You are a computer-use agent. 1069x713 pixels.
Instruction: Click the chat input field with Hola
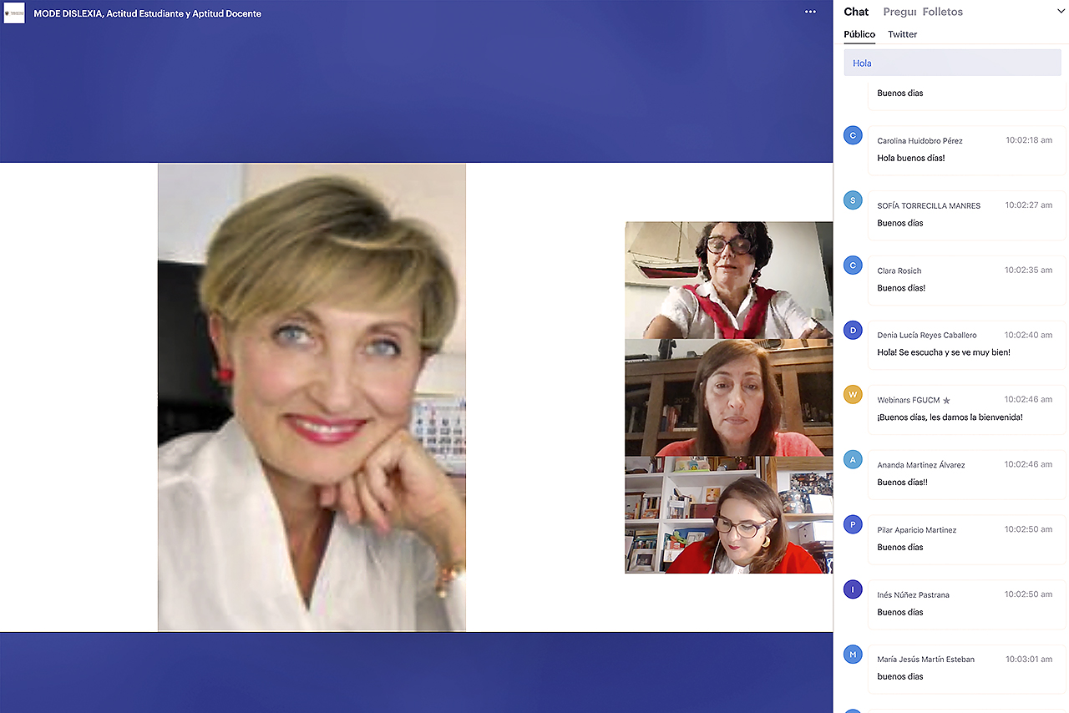coord(953,63)
